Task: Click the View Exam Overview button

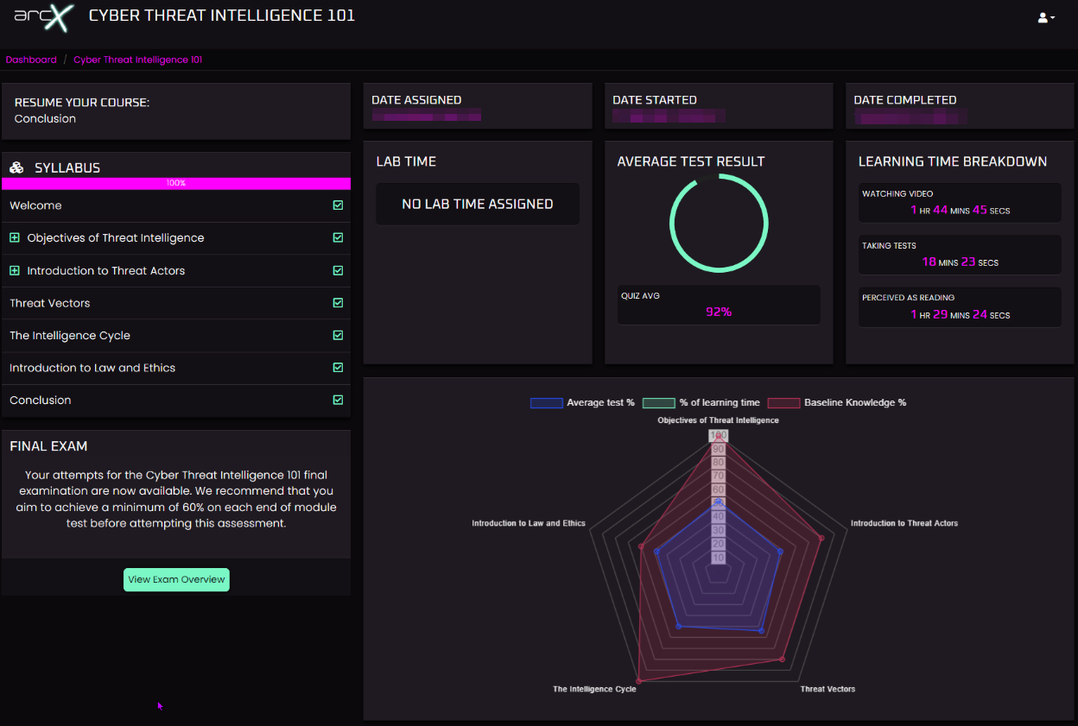Action: pos(176,579)
